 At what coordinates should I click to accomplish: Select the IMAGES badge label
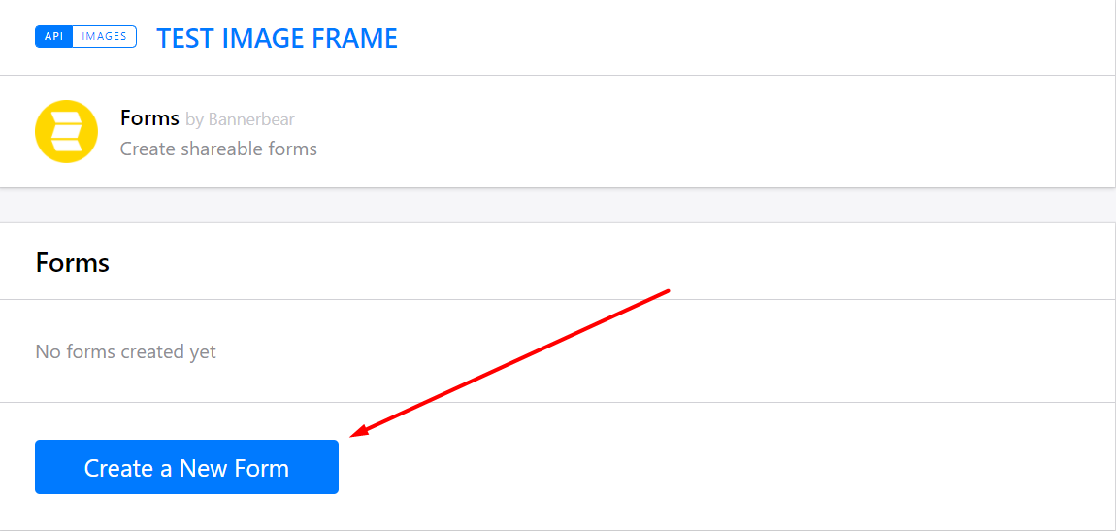[x=104, y=37]
